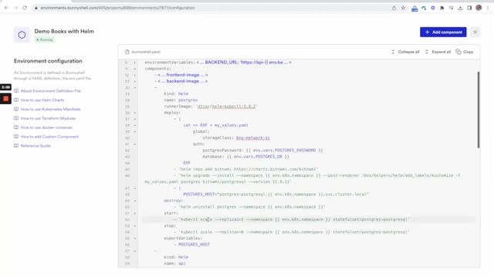494x278 pixels.
Task: Click book icon beside How to use docker-compose
Action: coord(16,127)
